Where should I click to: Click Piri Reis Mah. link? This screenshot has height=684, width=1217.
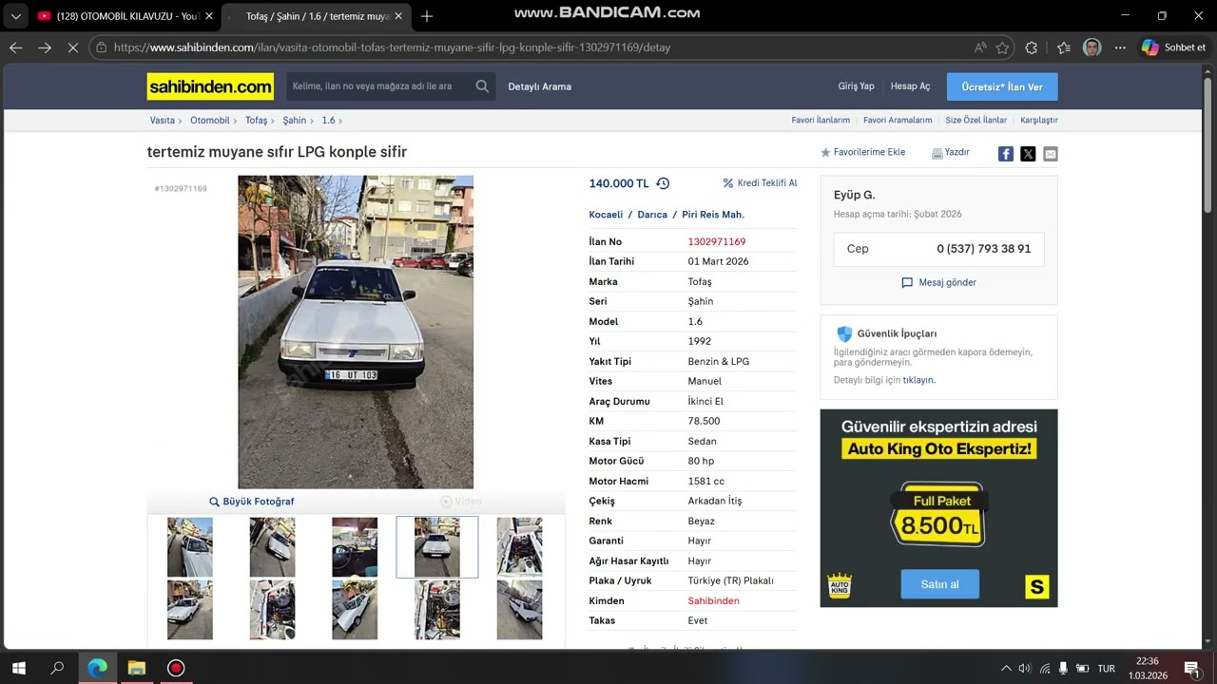[x=713, y=215]
